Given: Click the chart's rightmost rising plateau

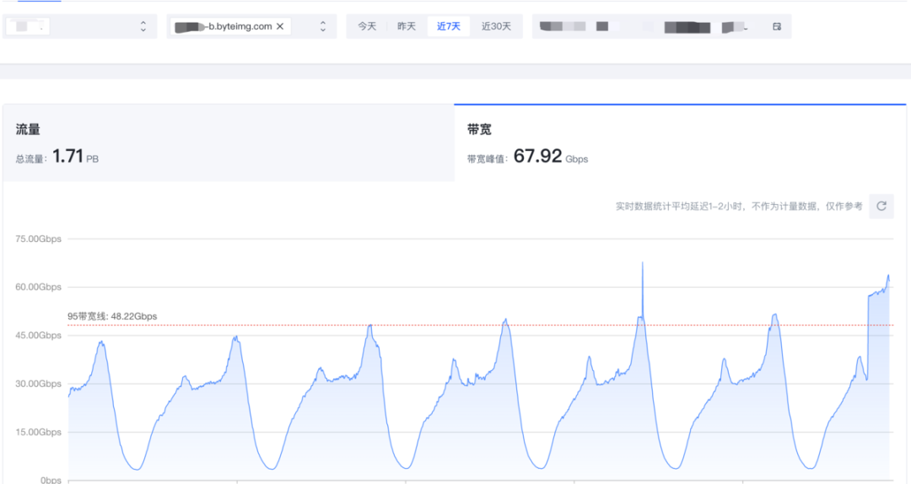Looking at the screenshot, I should click(878, 293).
